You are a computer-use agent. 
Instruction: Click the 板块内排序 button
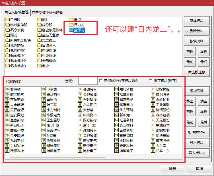click(x=197, y=132)
